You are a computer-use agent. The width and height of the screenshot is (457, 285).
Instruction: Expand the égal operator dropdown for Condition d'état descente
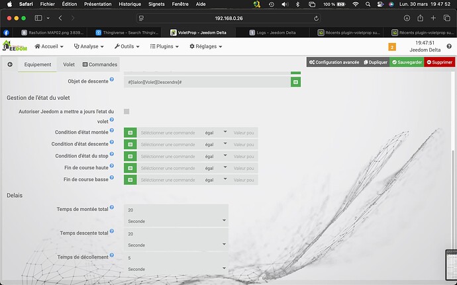(x=215, y=144)
